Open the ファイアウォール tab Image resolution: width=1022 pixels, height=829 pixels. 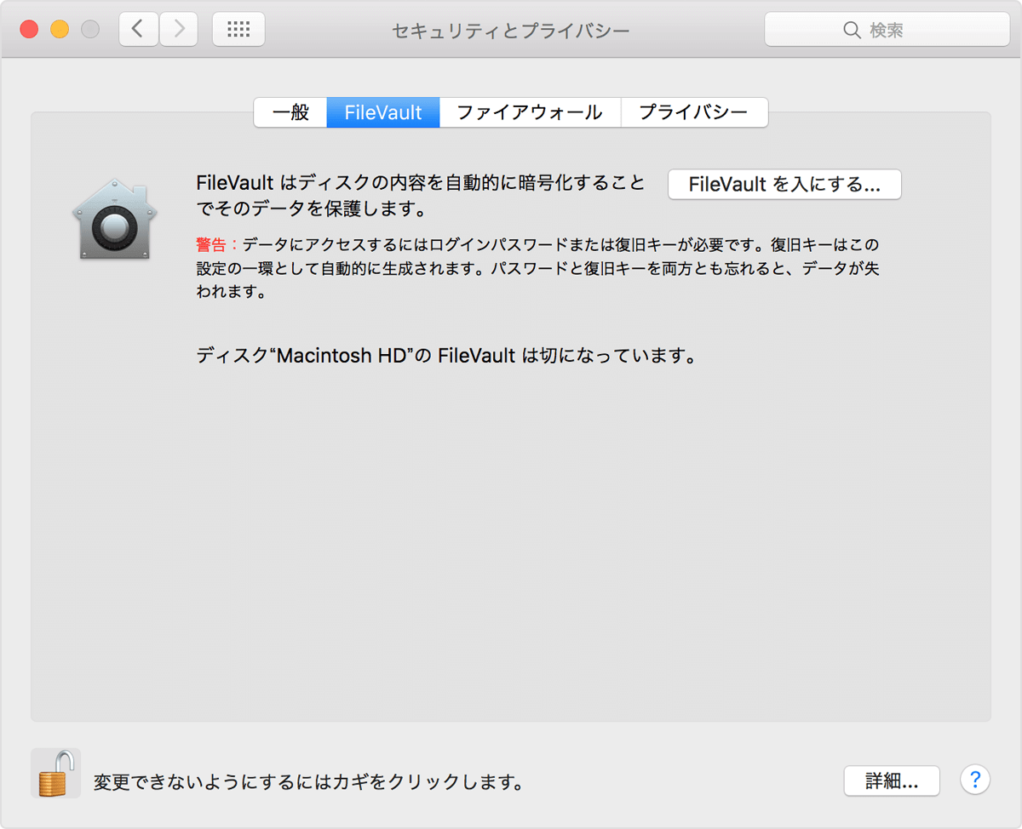(x=530, y=111)
